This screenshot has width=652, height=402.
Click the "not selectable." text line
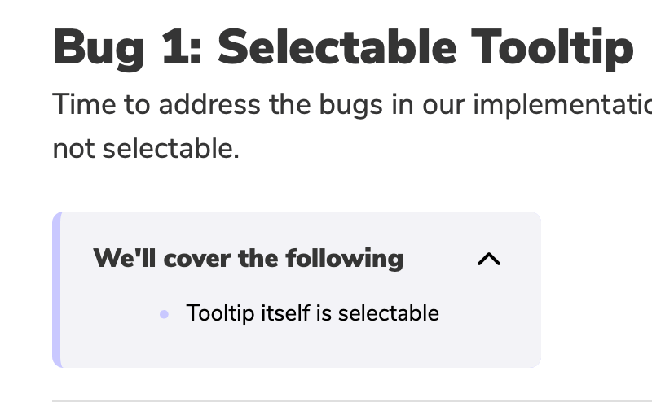click(146, 149)
